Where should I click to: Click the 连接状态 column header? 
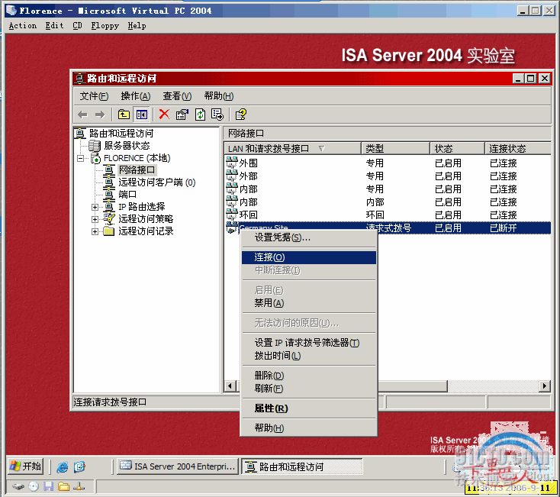(518, 148)
